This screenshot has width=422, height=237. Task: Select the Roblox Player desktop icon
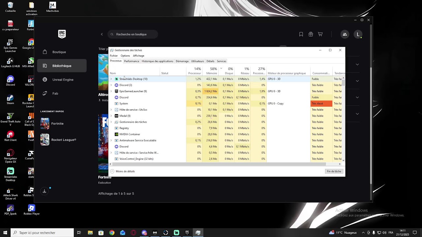(32, 210)
